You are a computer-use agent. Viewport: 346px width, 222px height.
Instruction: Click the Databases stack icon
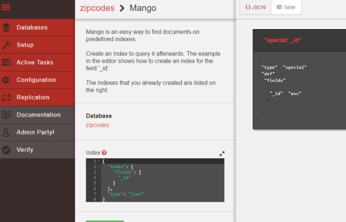tap(7, 27)
